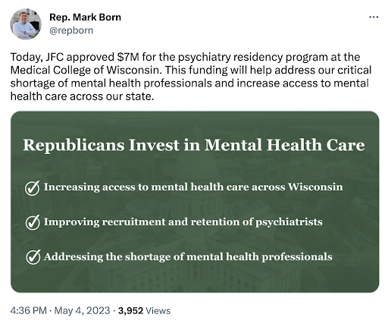Click the Rep. Mark Born display name

point(85,17)
